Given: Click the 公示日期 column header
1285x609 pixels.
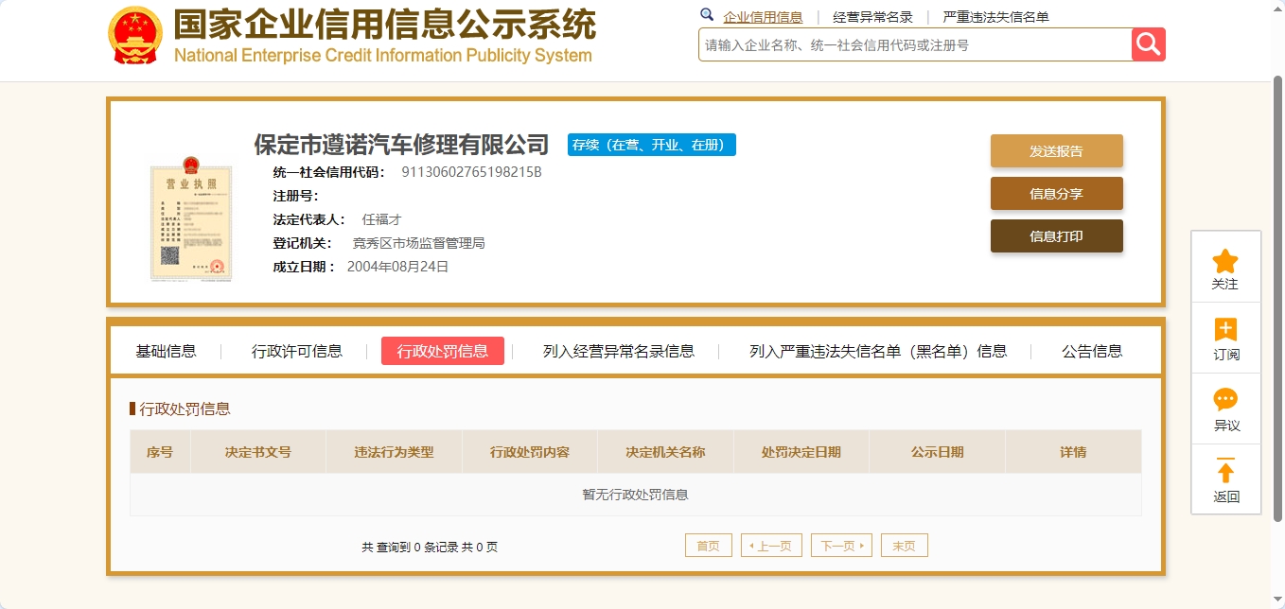Looking at the screenshot, I should [x=937, y=452].
